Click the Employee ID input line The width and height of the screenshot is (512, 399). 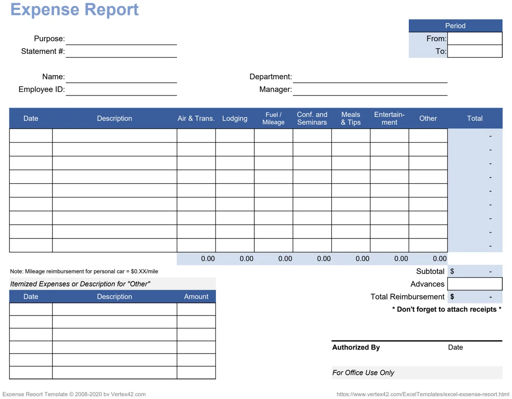coord(121,90)
